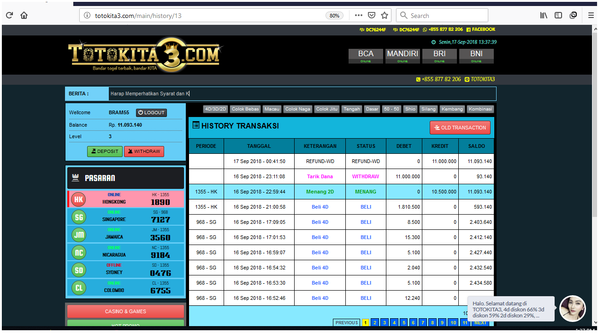The height and width of the screenshot is (333, 598).
Task: Click the SG Singapore market icon
Action: 79,217
